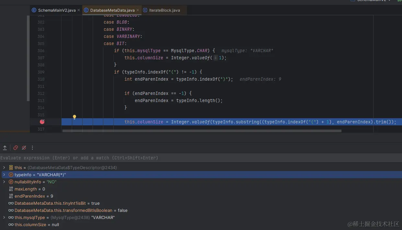402x230 pixels.
Task: Toggle Mute Breakpoints in debugger toolbar
Action: [x=24, y=148]
